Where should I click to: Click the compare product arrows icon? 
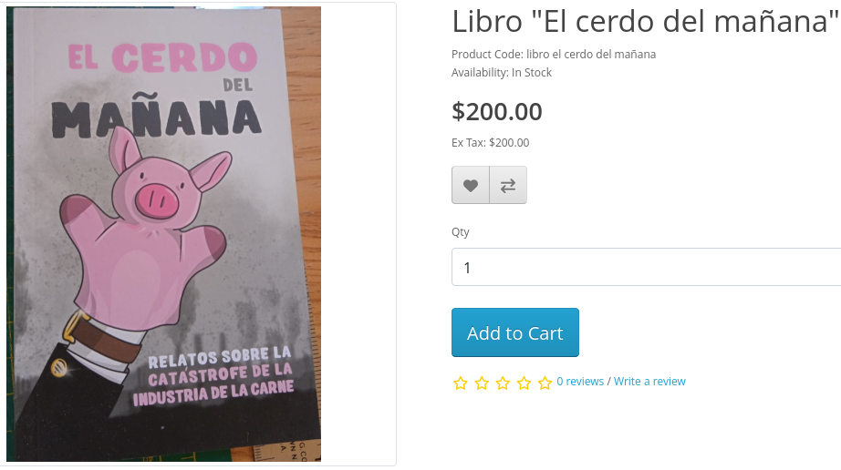pos(508,185)
